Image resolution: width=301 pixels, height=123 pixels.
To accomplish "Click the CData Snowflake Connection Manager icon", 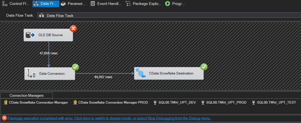I will tap(5, 102).
